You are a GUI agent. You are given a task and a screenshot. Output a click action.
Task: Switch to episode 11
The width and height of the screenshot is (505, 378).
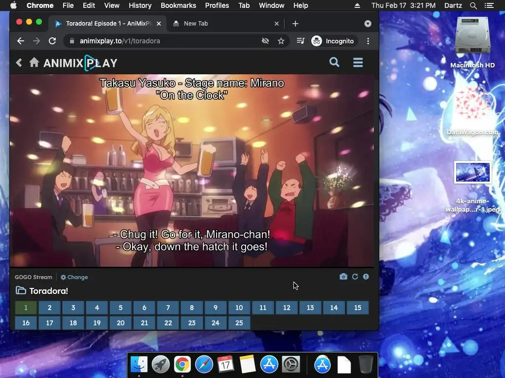pyautogui.click(x=263, y=308)
